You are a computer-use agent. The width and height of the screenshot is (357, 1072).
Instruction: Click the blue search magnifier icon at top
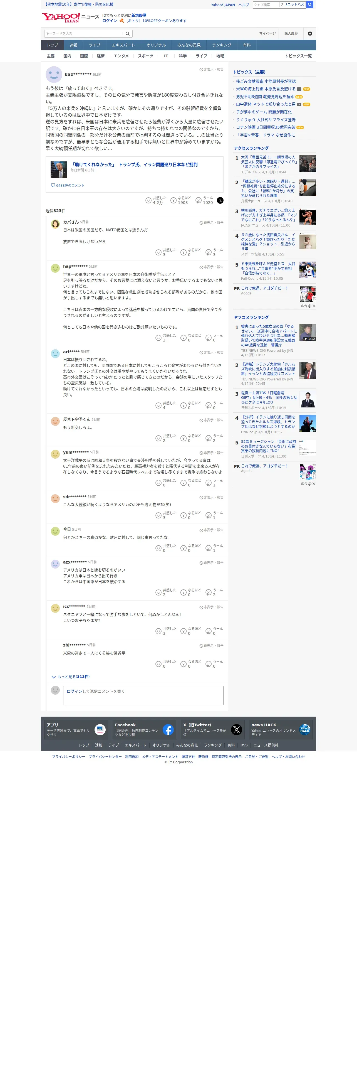pyautogui.click(x=310, y=4)
